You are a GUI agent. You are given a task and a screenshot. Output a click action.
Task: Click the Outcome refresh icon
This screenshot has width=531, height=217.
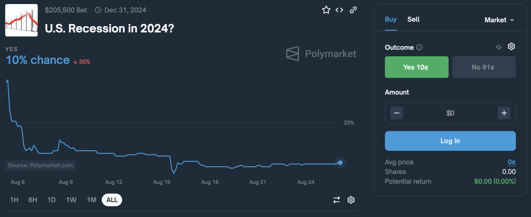tap(499, 47)
